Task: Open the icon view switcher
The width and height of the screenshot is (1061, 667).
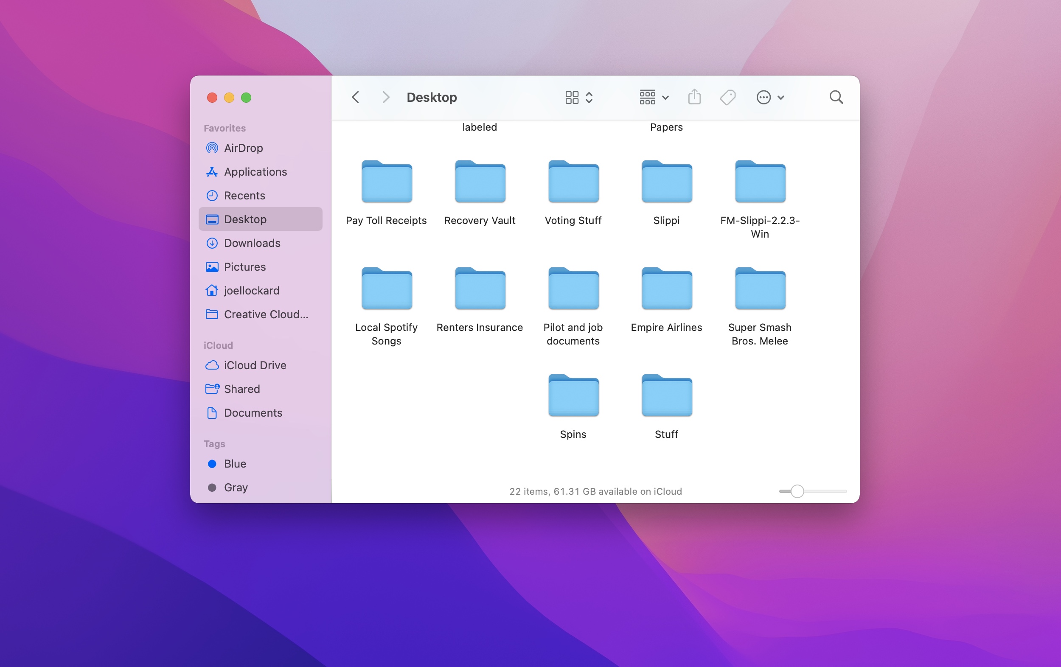Action: pos(579,97)
